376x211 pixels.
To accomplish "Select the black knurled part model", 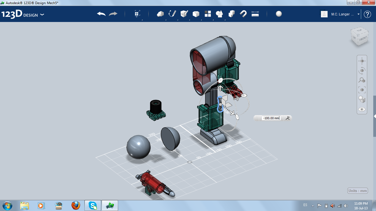I will pos(156,110).
